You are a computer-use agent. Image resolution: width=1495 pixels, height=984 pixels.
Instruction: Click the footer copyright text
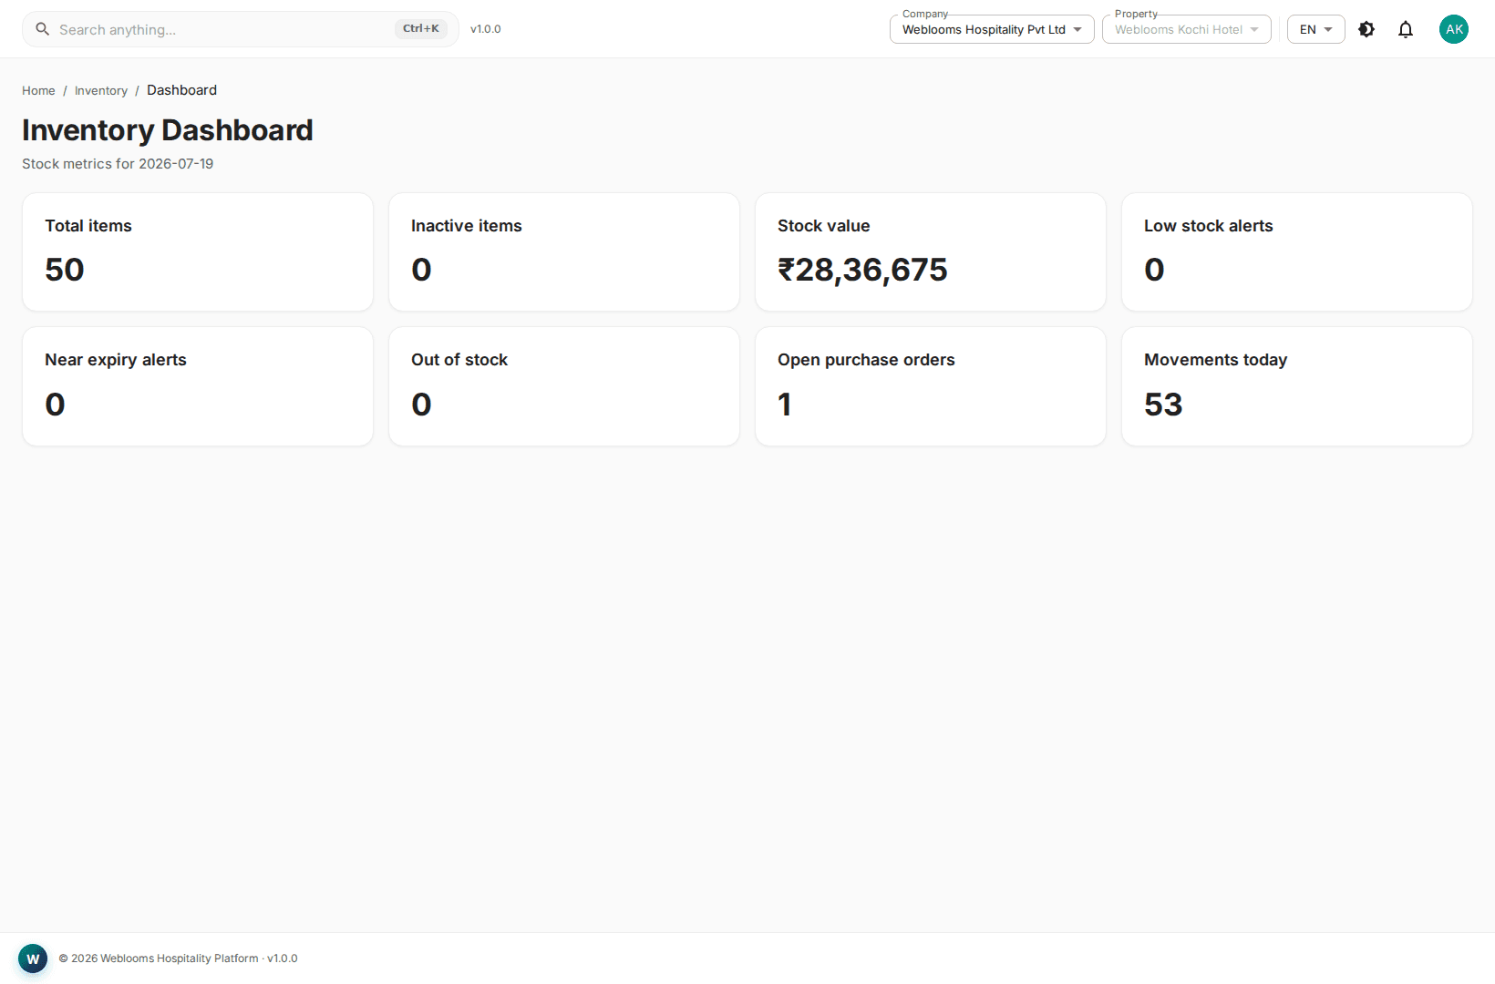pos(178,958)
